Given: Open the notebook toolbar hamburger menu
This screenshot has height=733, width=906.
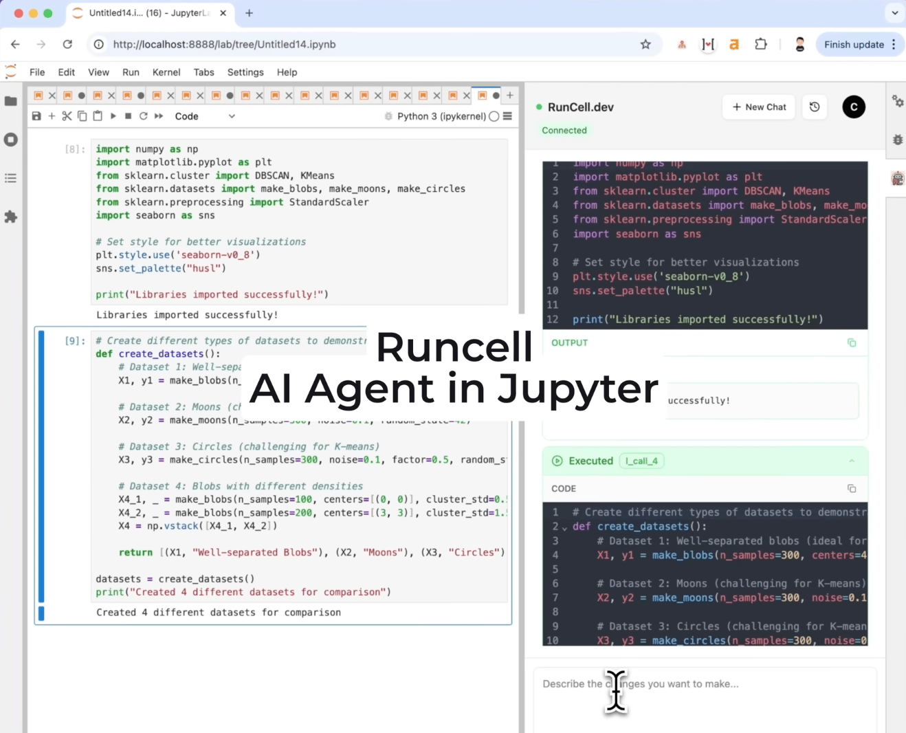Looking at the screenshot, I should (507, 116).
